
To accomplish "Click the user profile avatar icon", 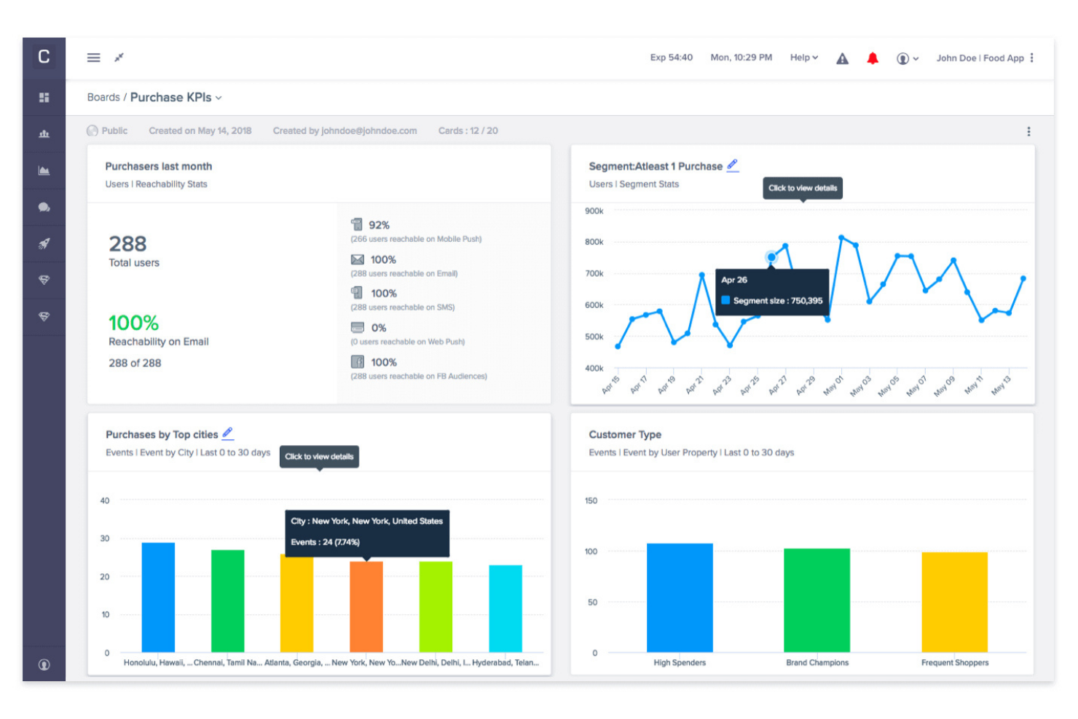I will pyautogui.click(x=902, y=58).
